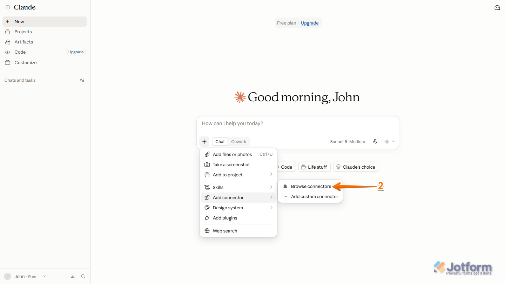The image size is (505, 284).
Task: Start a New chat in sidebar
Action: pos(45,21)
